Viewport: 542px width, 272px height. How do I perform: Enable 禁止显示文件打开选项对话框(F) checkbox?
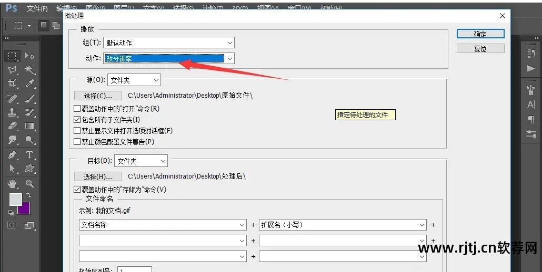click(77, 131)
